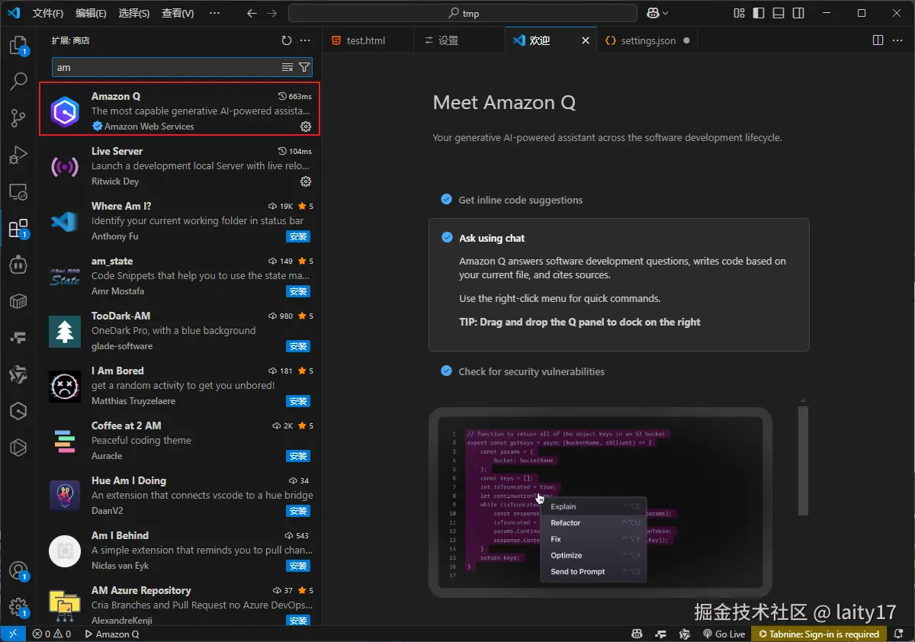Switch to test.html tab
The width and height of the screenshot is (915, 642).
tap(368, 40)
